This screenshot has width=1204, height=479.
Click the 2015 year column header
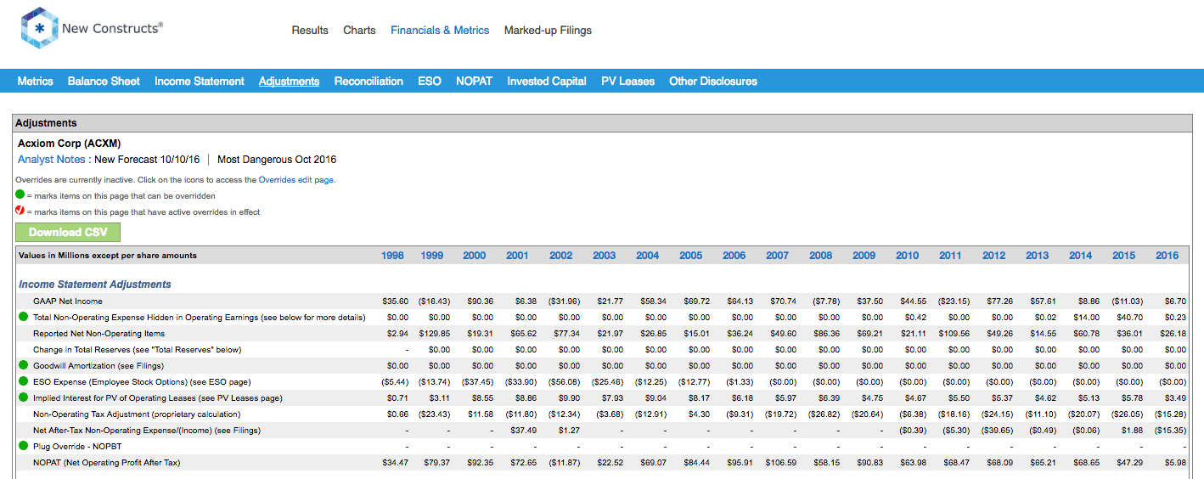(1123, 256)
